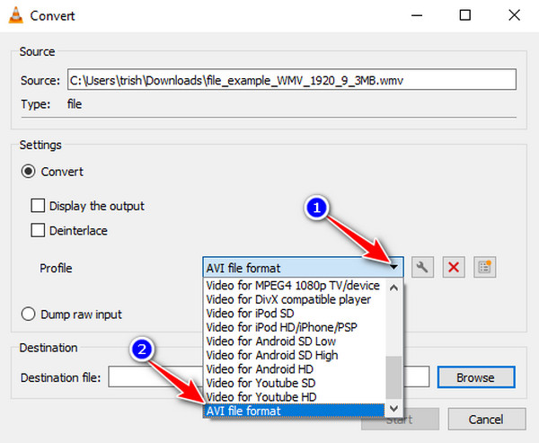
Task: Select highlighted AVI file format list entry
Action: (295, 411)
